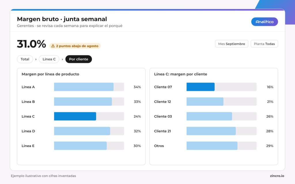This screenshot has height=184, width=295.
Task: Click the highlighted Cliente 07 bar
Action: point(201,87)
